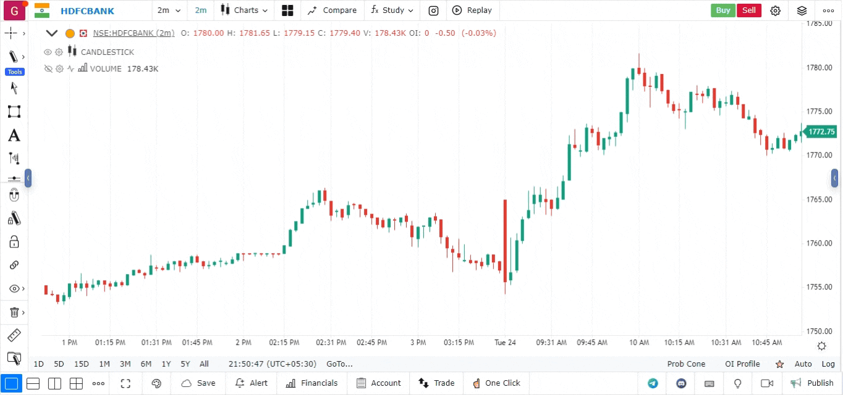
Task: Select the rectangle shape tool
Action: point(14,112)
